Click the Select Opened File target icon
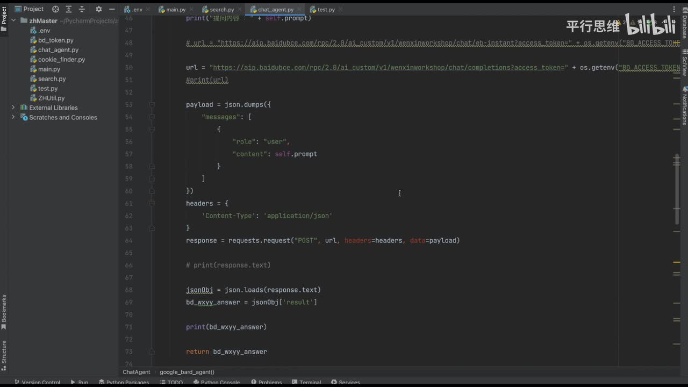The height and width of the screenshot is (387, 688). pos(55,9)
